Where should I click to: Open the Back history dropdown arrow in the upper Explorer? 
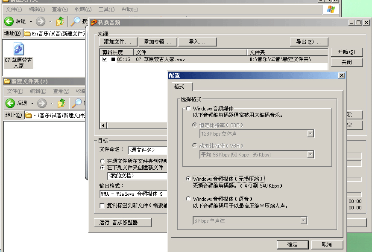(31, 22)
